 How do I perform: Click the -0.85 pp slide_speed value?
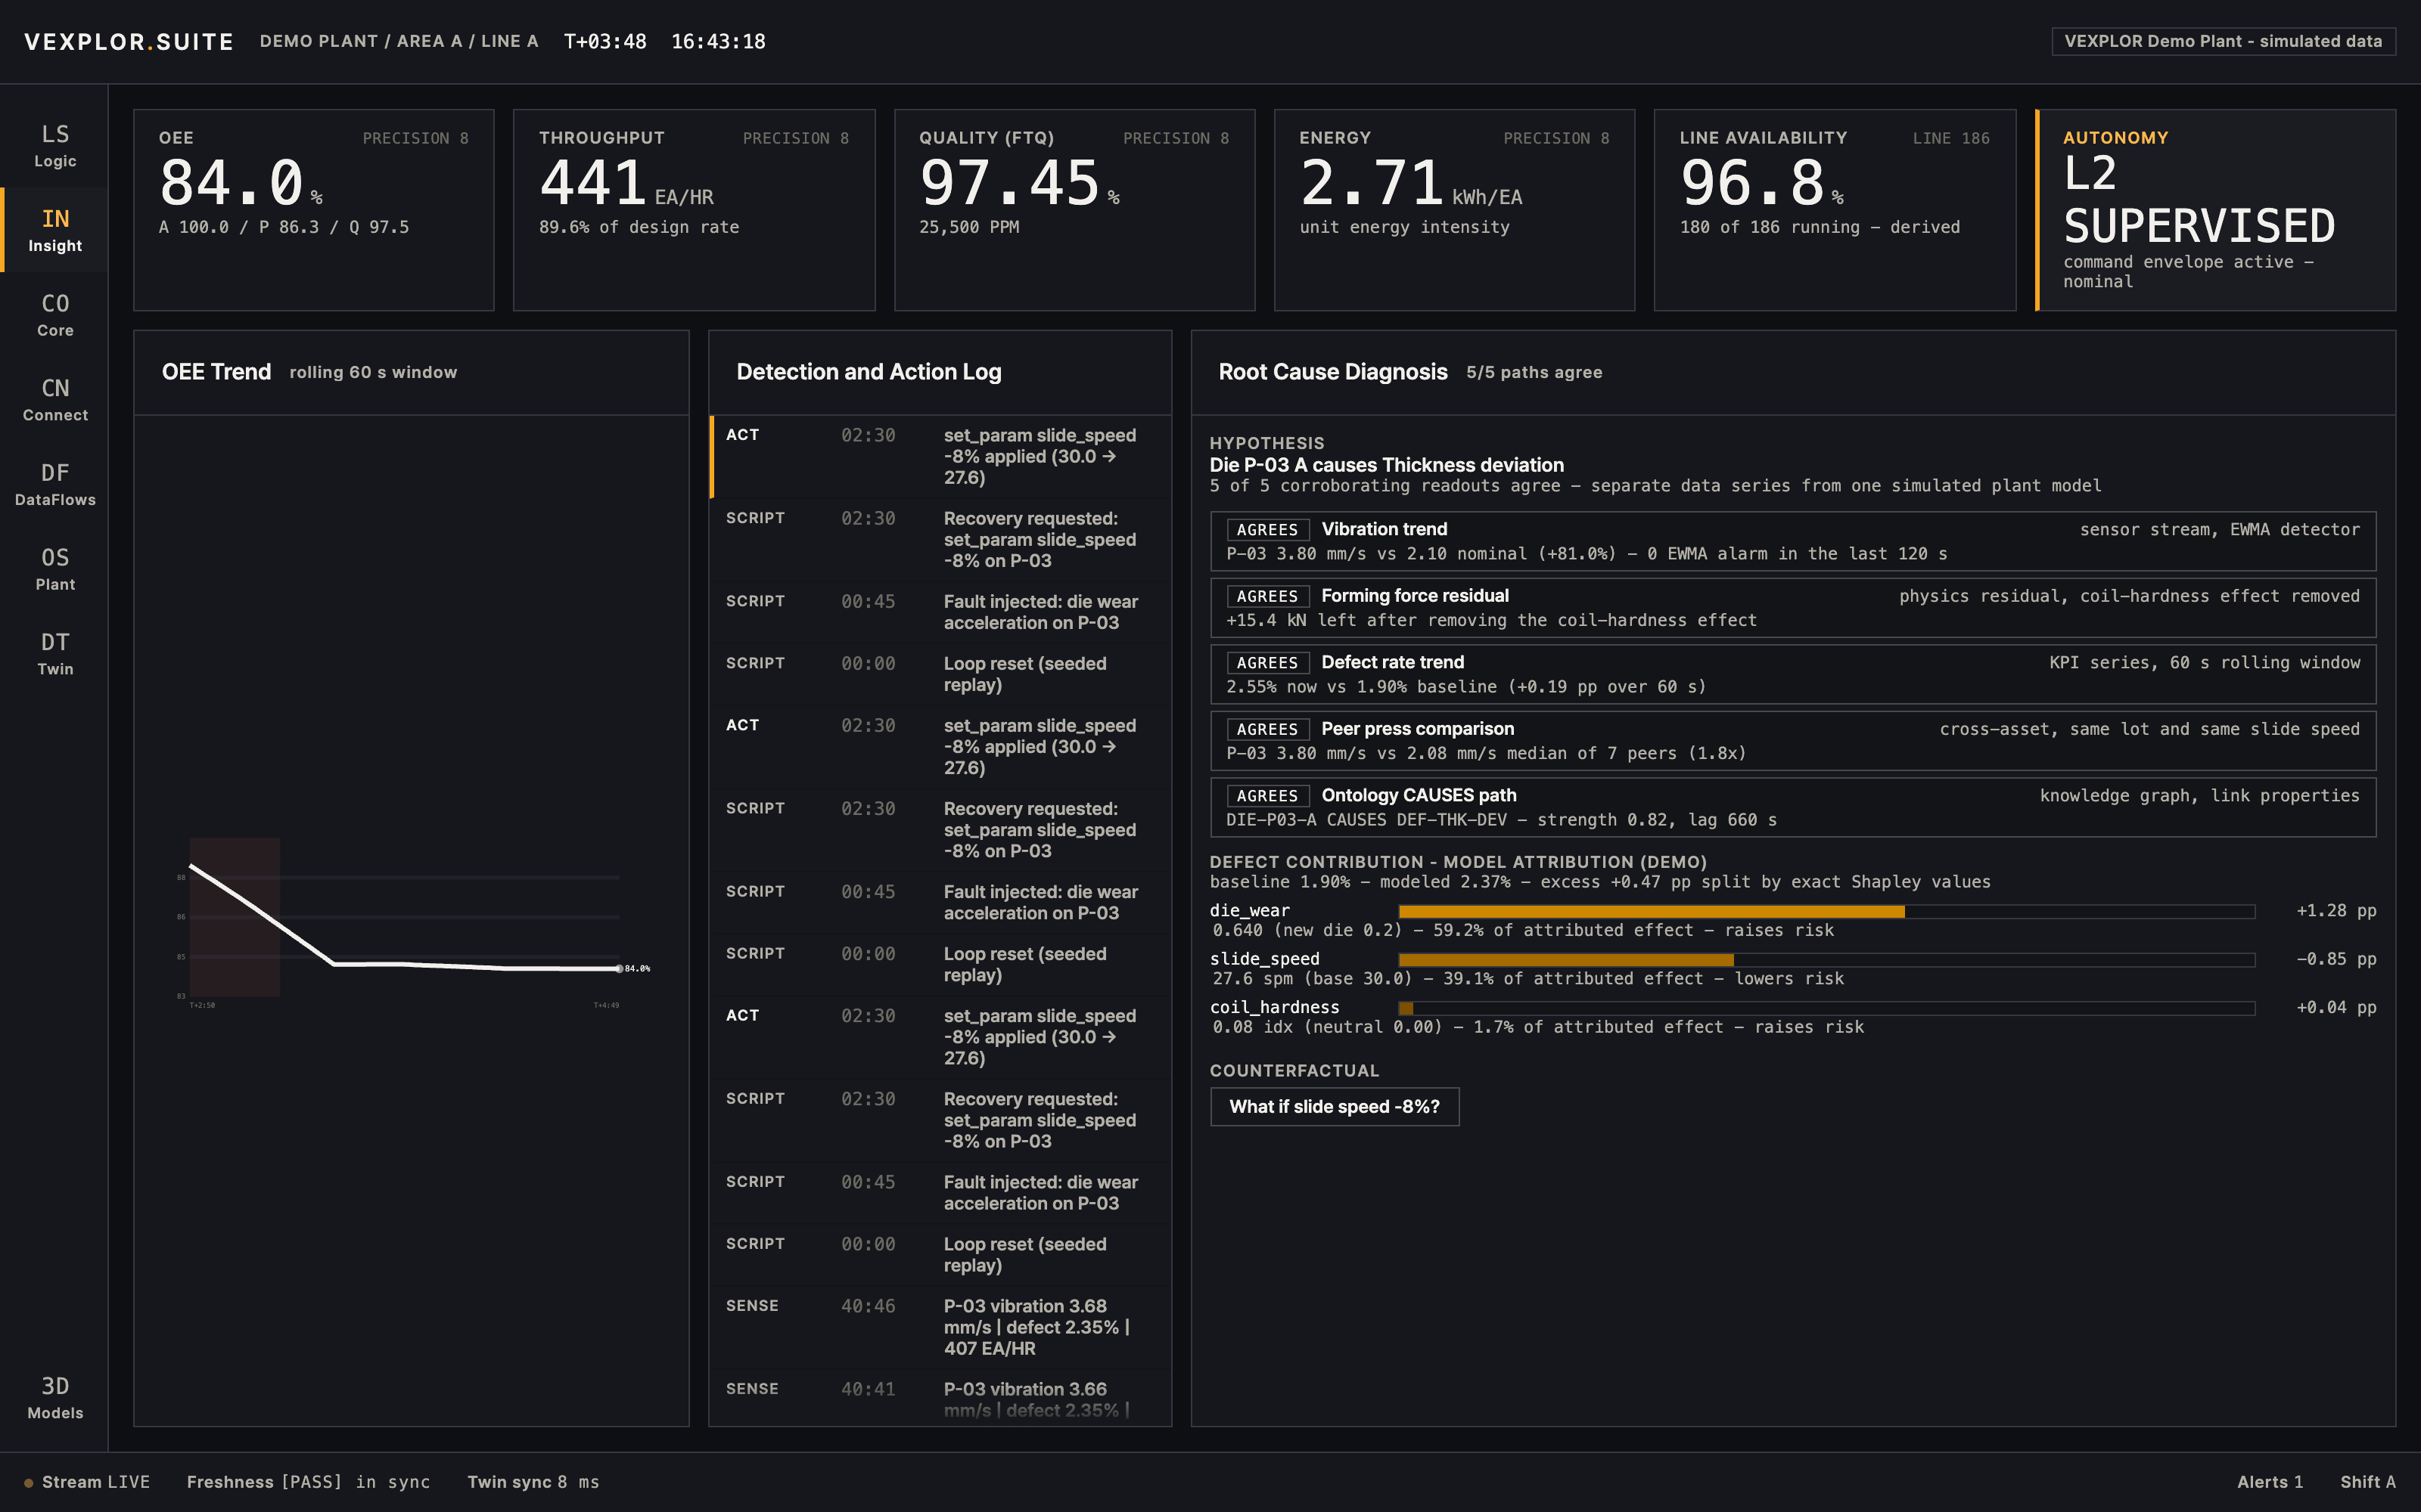point(2336,959)
